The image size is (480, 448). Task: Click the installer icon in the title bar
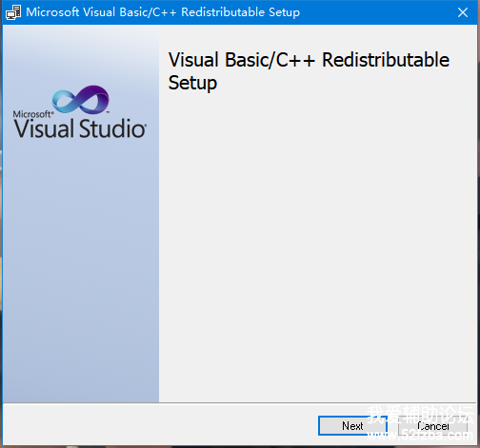pos(13,12)
